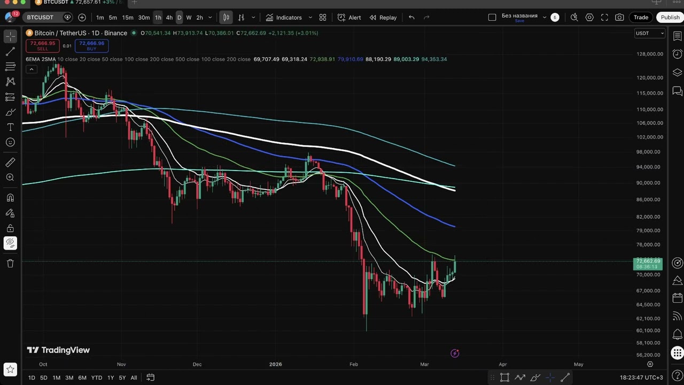The height and width of the screenshot is (385, 684).
Task: Open the indicator templates dropdown arrow
Action: click(x=310, y=18)
